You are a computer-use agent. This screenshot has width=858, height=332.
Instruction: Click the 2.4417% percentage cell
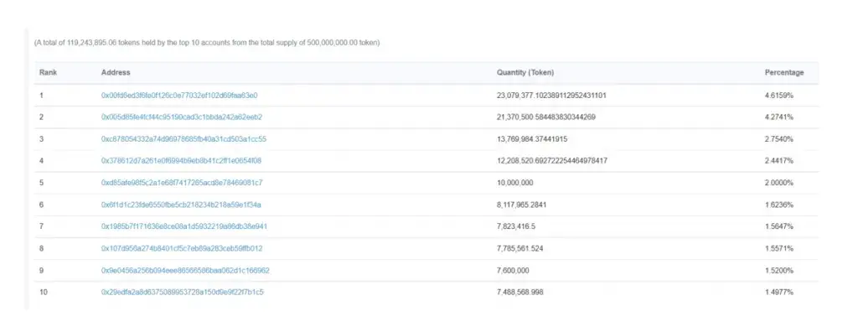pos(779,161)
